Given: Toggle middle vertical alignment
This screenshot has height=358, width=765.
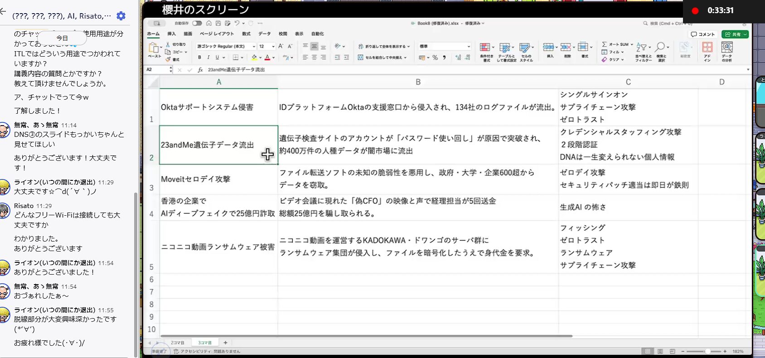Looking at the screenshot, I should (x=314, y=46).
